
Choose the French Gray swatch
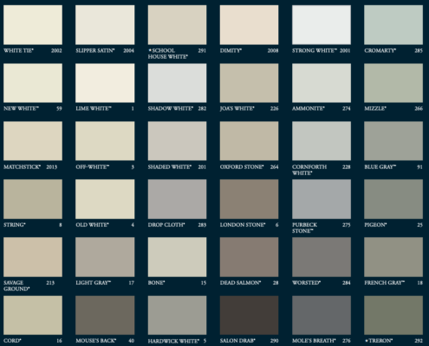click(393, 257)
